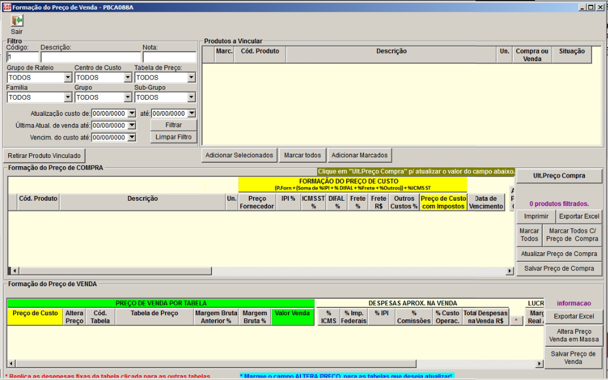Click the Situação column header
Screen dimensions: 608x380
tap(572, 55)
